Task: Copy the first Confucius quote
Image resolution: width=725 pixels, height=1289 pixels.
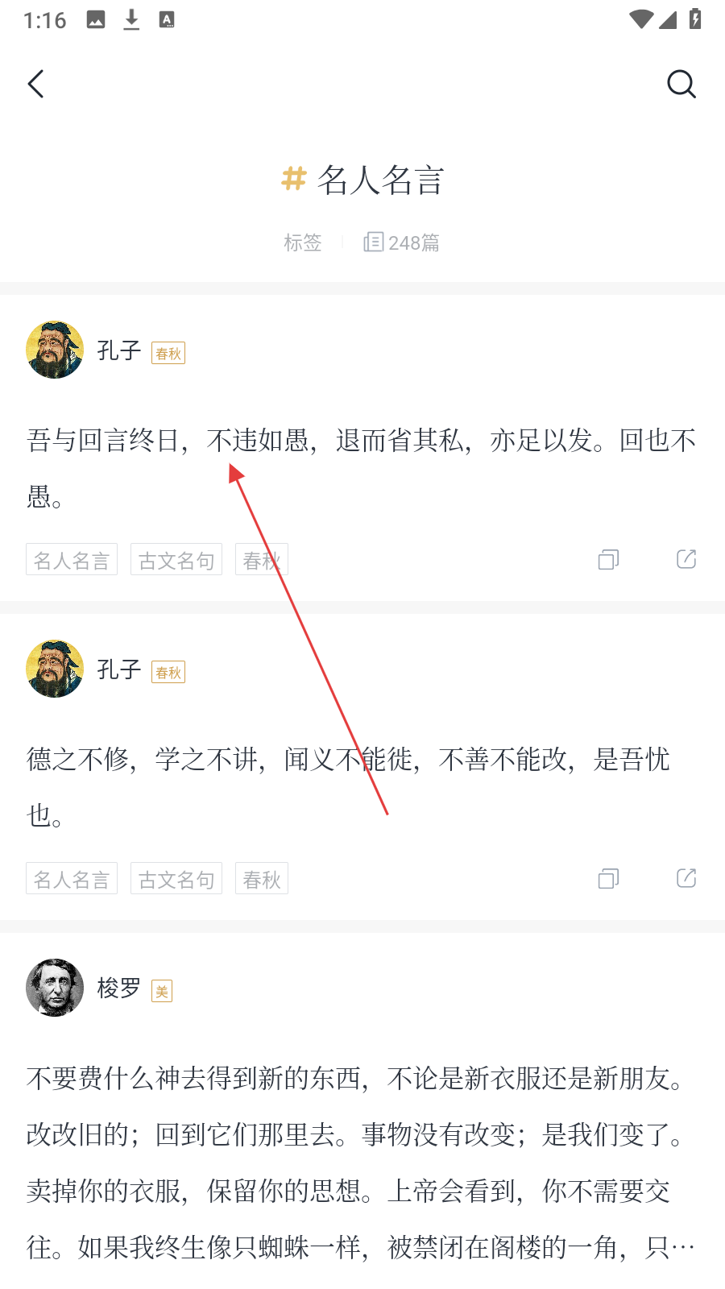Action: pyautogui.click(x=608, y=560)
